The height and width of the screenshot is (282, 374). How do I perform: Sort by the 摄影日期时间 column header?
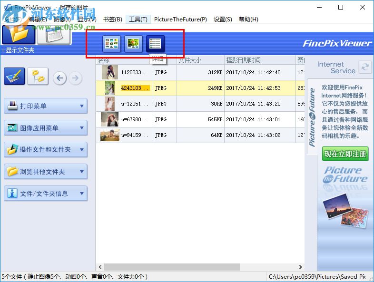click(260, 60)
